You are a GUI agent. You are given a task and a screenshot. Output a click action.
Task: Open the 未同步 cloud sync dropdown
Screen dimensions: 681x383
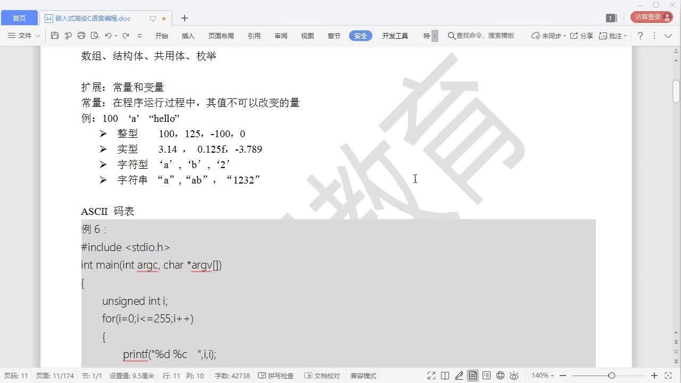pos(549,36)
